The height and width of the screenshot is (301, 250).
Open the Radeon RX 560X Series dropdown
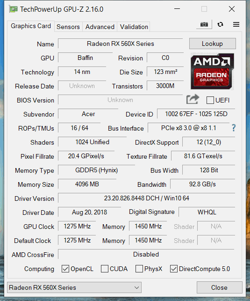pos(74,287)
